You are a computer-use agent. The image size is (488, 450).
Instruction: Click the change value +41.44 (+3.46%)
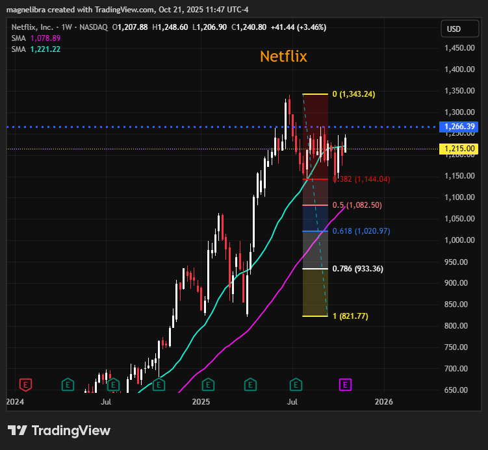[298, 27]
